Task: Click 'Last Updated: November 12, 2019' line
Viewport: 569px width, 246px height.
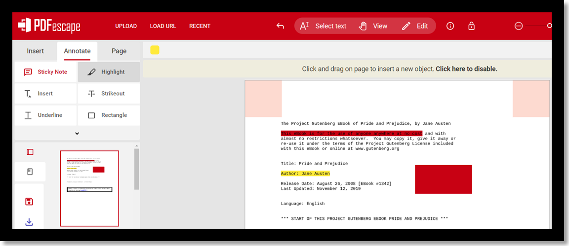Action: (321, 189)
